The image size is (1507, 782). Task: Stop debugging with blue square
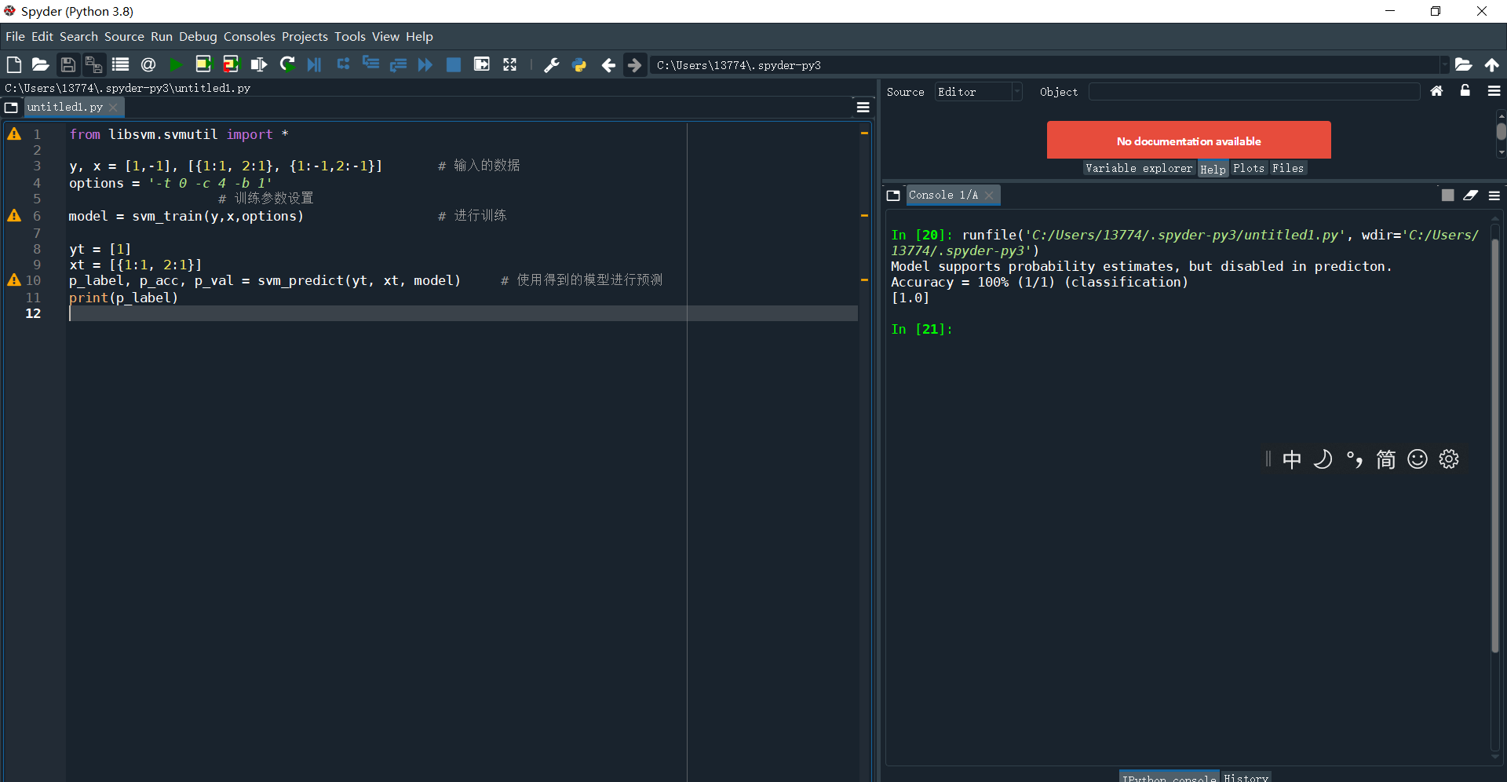[x=454, y=64]
